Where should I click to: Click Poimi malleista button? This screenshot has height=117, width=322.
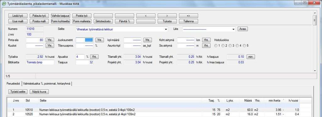[82, 21]
